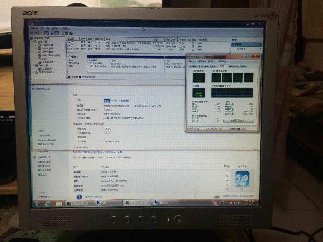Select the (C:) 99.90 GB partition block

(137, 64)
